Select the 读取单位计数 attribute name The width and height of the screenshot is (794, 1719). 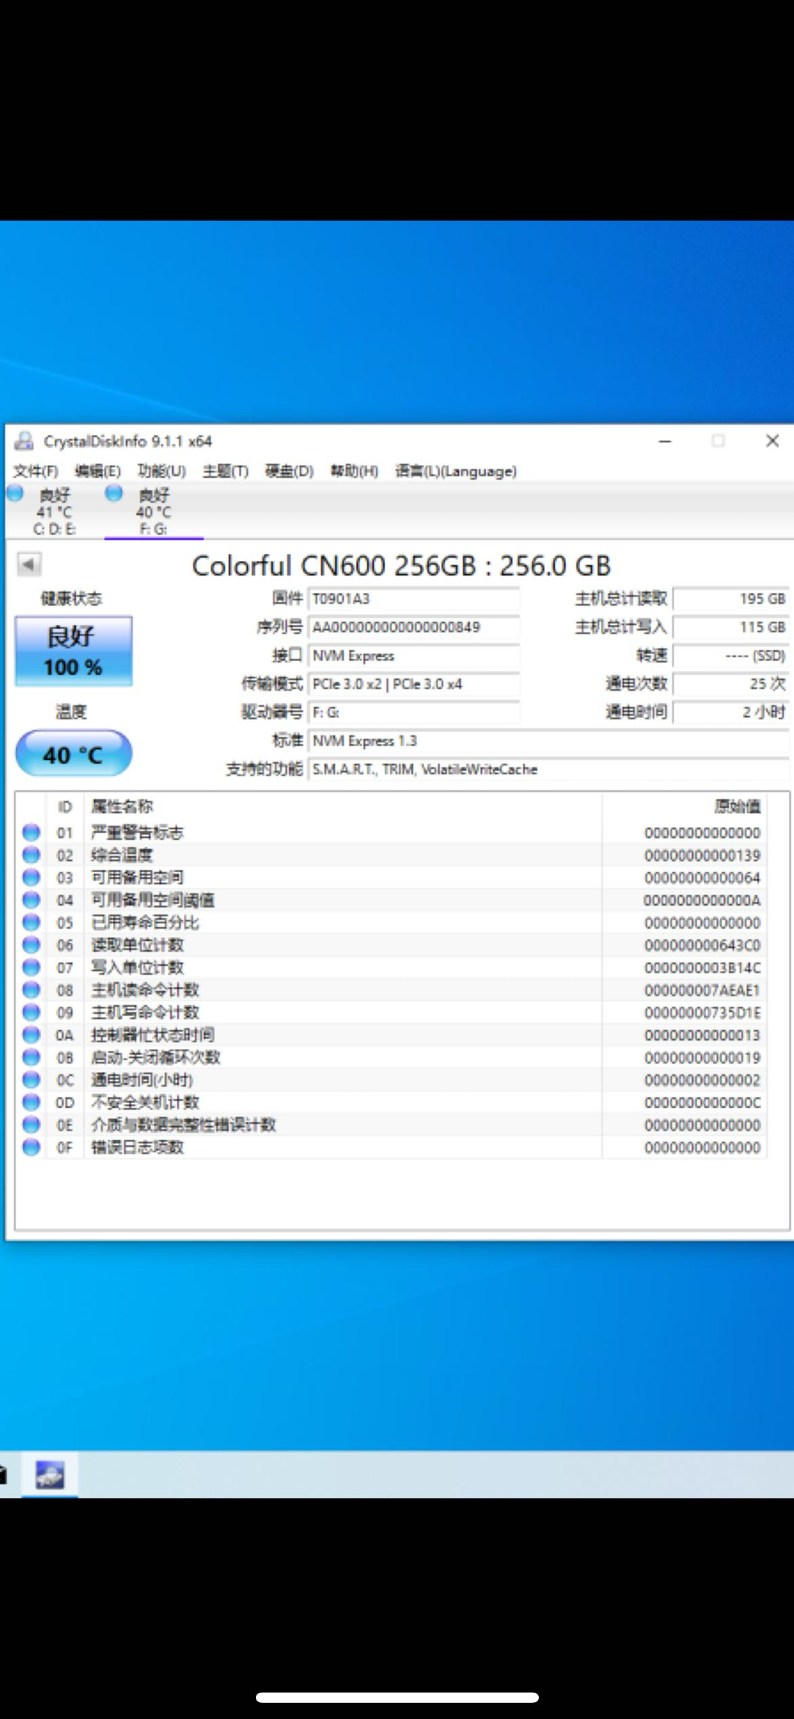click(x=138, y=945)
